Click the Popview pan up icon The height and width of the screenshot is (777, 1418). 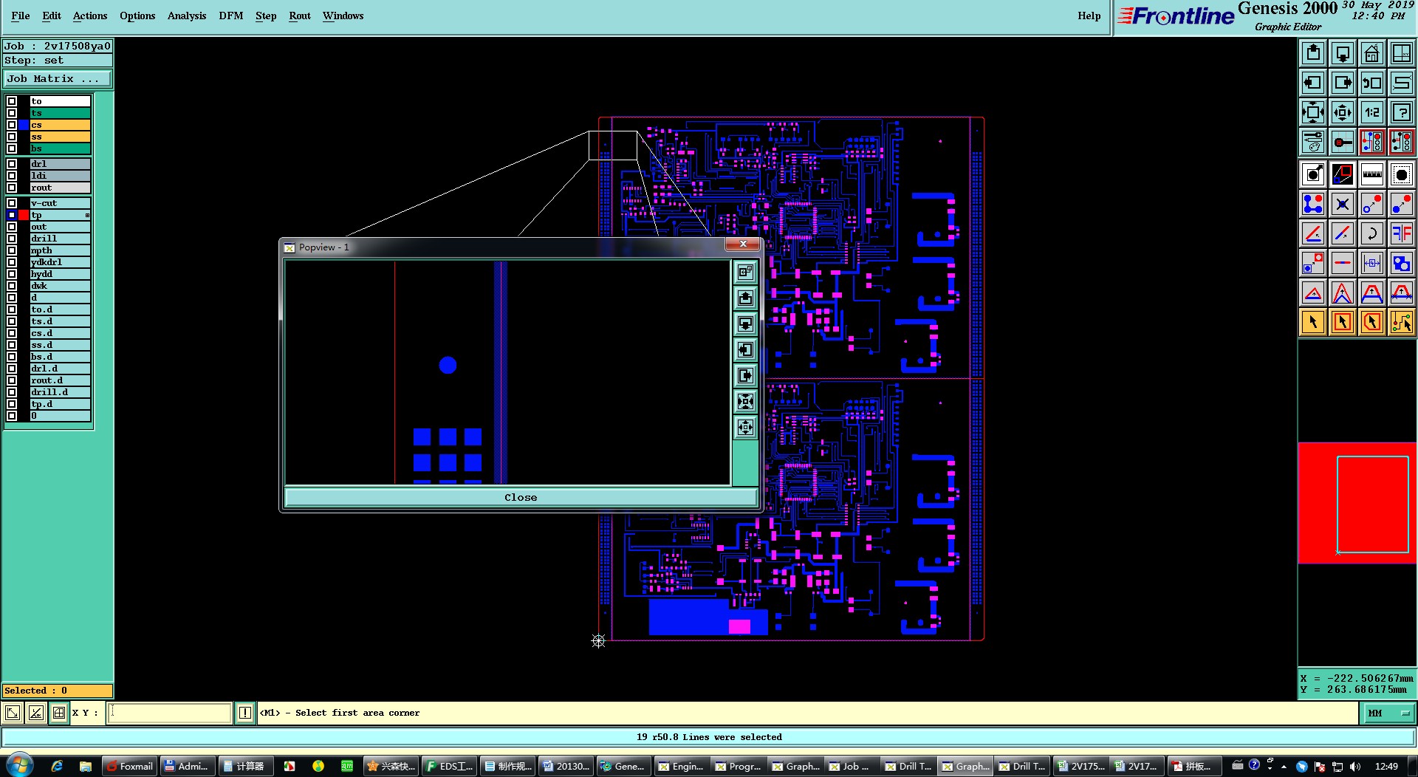pos(745,298)
